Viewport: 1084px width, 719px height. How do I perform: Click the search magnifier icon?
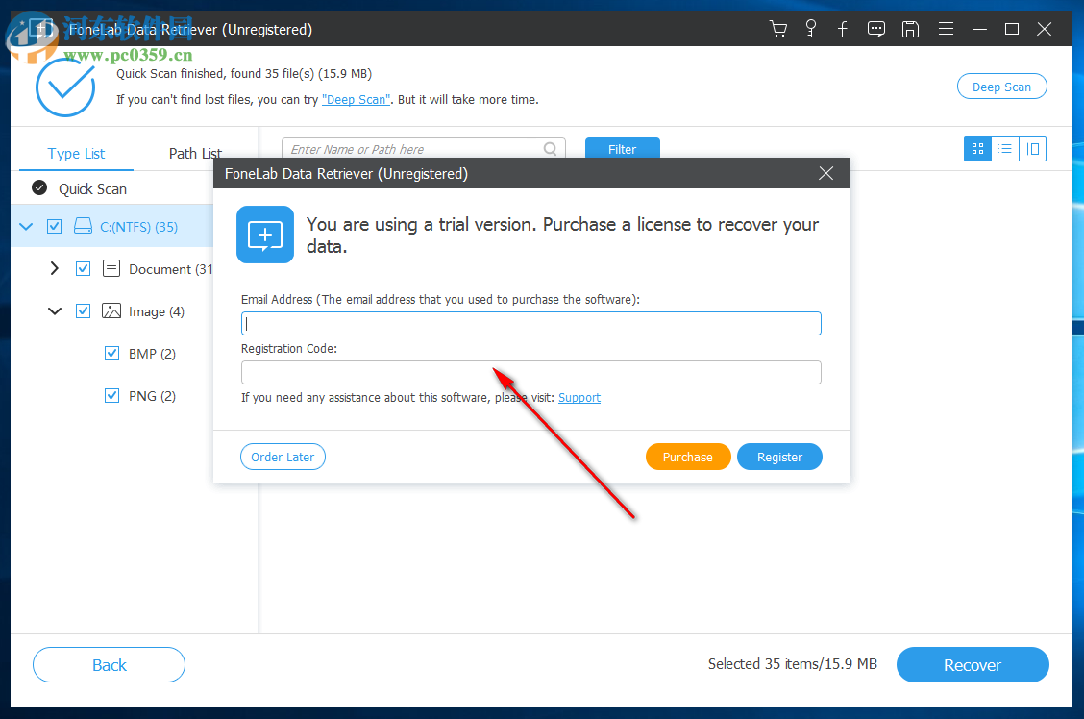pyautogui.click(x=551, y=149)
